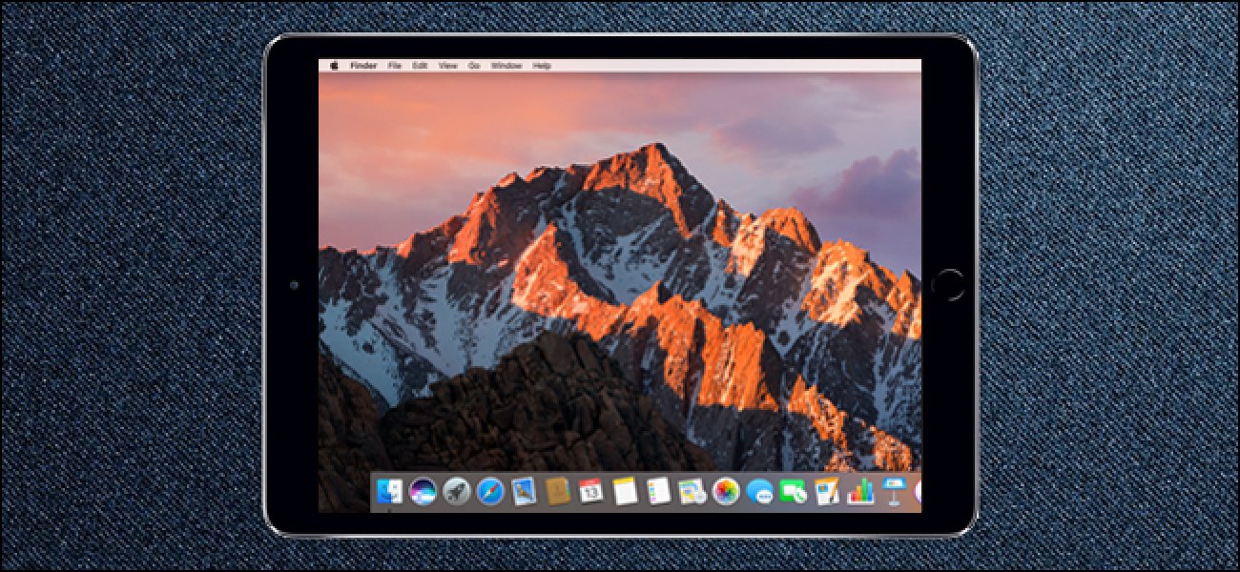Open Messages blue bubble icon in dock
1240x572 pixels.
pos(760,492)
